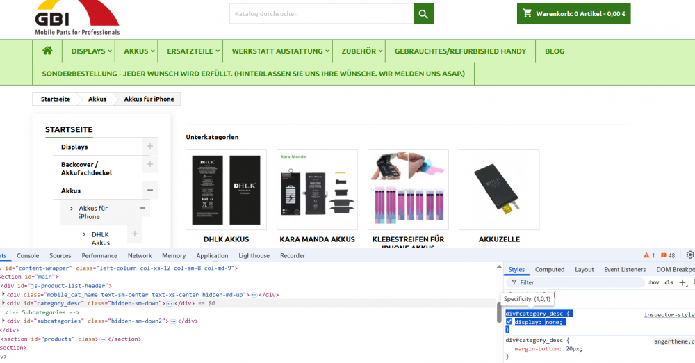Select the div#js-product-list-header DOM line
Image resolution: width=695 pixels, height=363 pixels.
coord(56,285)
